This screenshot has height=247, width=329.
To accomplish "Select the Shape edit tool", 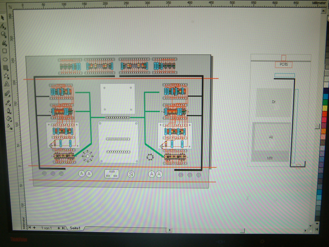I will click(x=3, y=26).
